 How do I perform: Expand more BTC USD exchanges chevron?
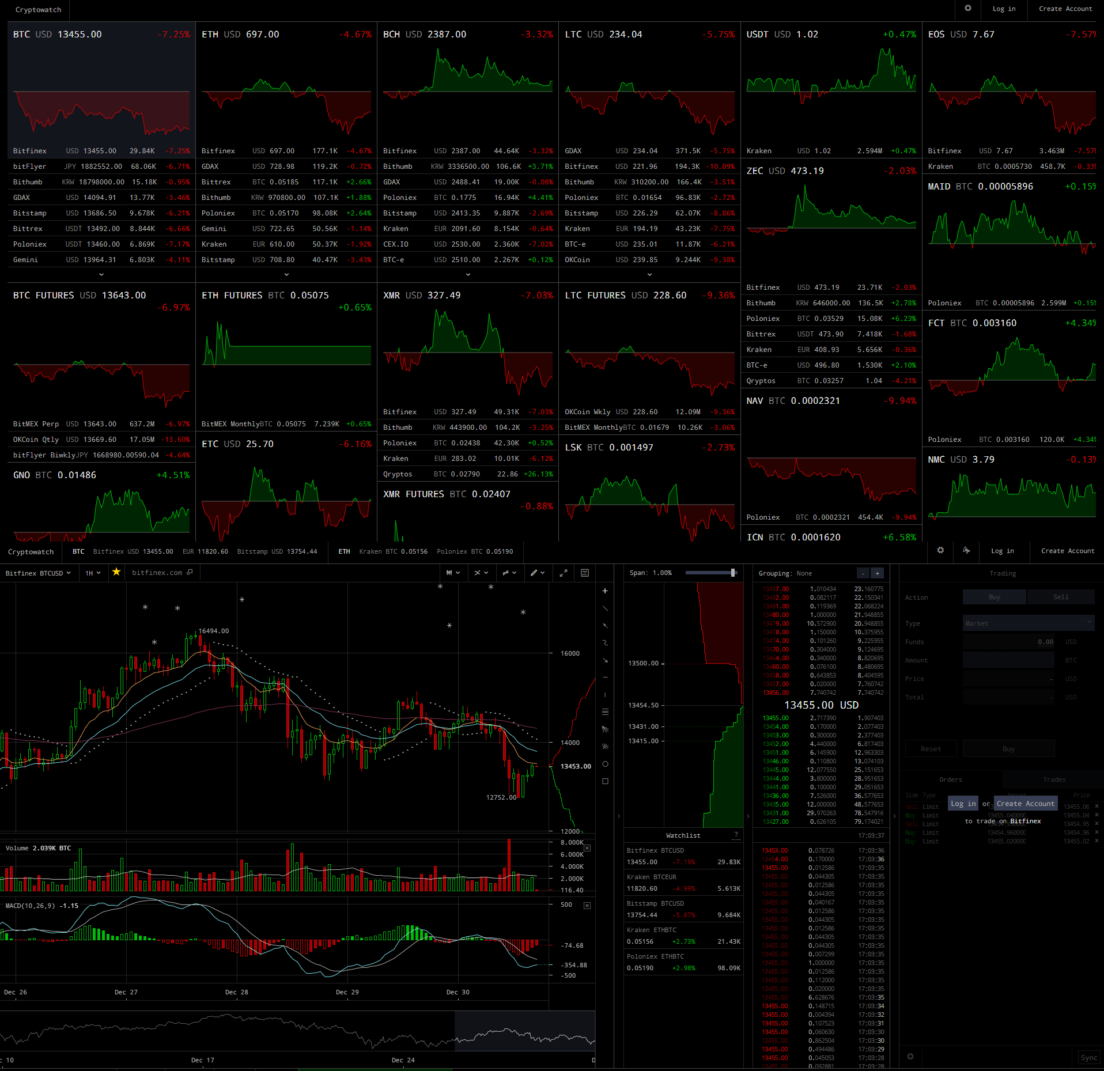101,274
